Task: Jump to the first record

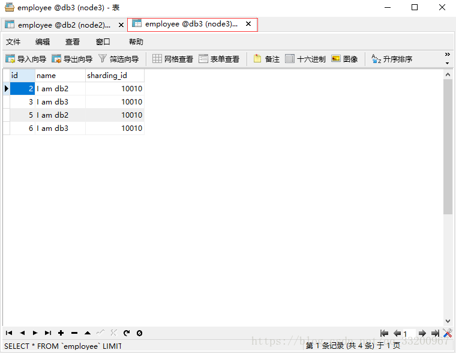Action: click(9, 333)
